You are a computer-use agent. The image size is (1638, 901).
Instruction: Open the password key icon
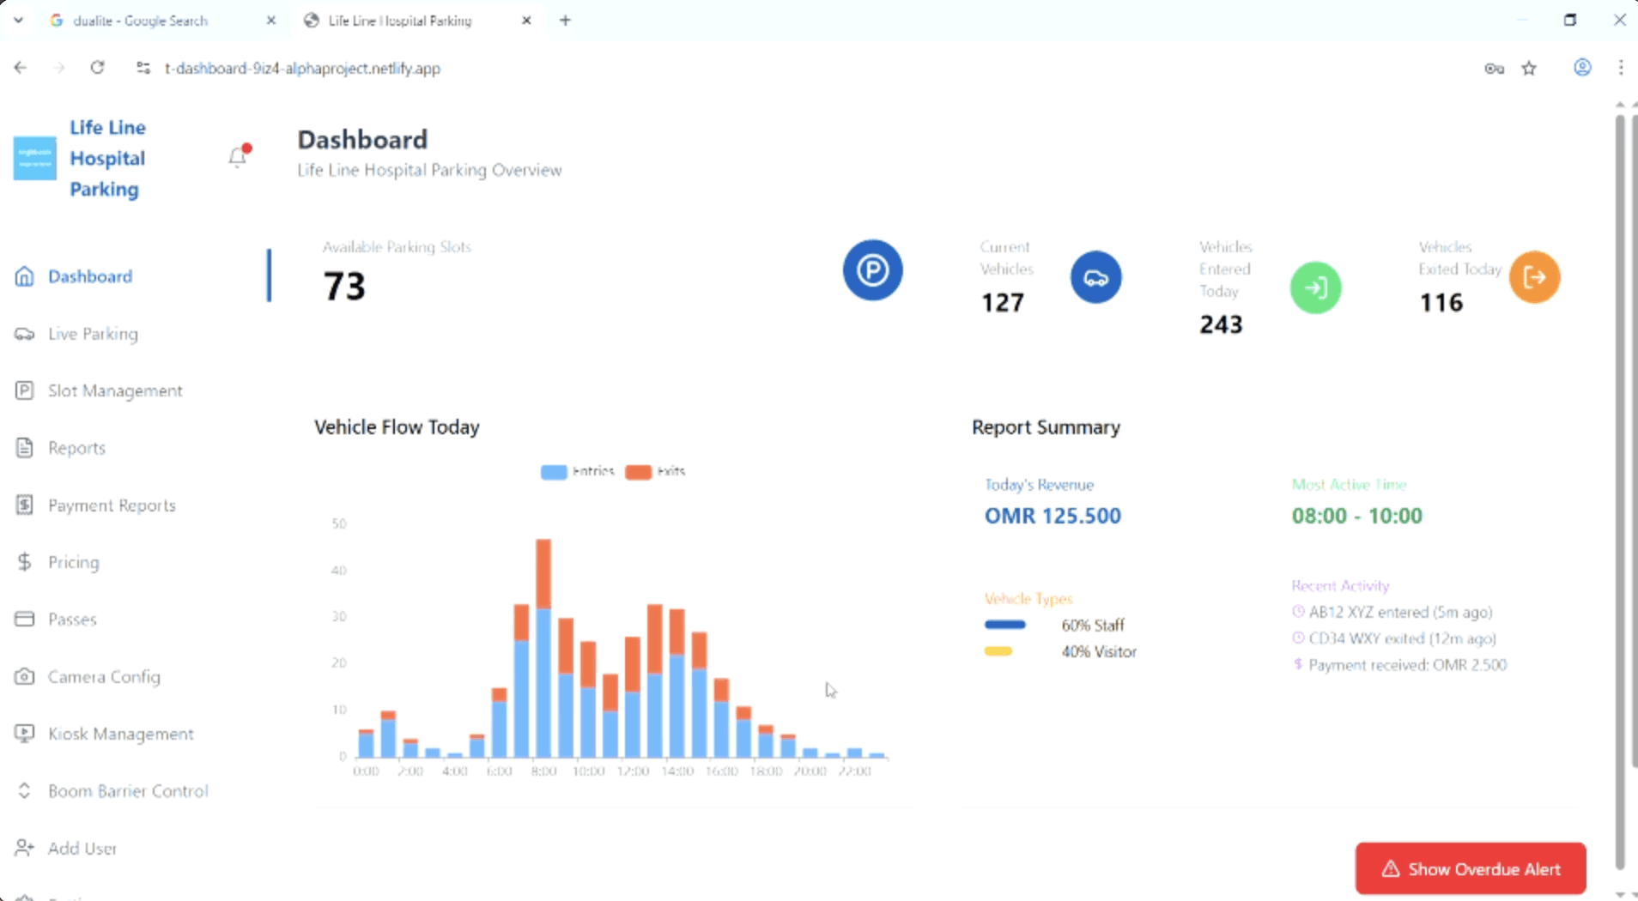click(1494, 69)
